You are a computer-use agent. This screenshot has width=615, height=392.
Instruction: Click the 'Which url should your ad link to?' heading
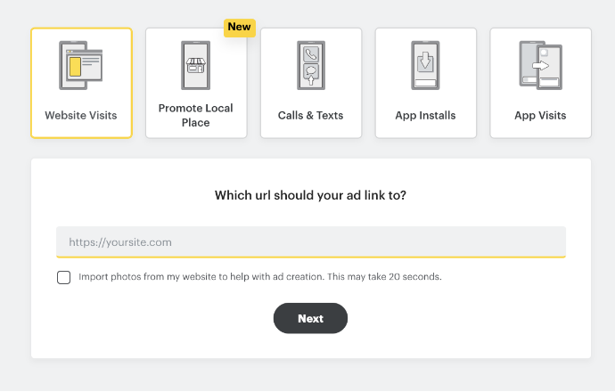[x=311, y=195]
